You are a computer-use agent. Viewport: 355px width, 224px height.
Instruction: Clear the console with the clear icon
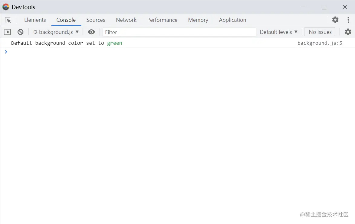20,32
